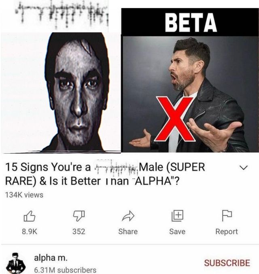The image size is (259, 274).
Task: Tap the thumbs-down dislike icon
Action: click(79, 216)
